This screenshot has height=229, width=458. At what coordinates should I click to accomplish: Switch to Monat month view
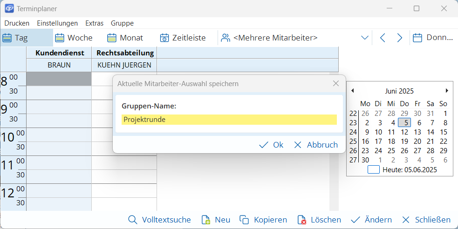pos(125,38)
